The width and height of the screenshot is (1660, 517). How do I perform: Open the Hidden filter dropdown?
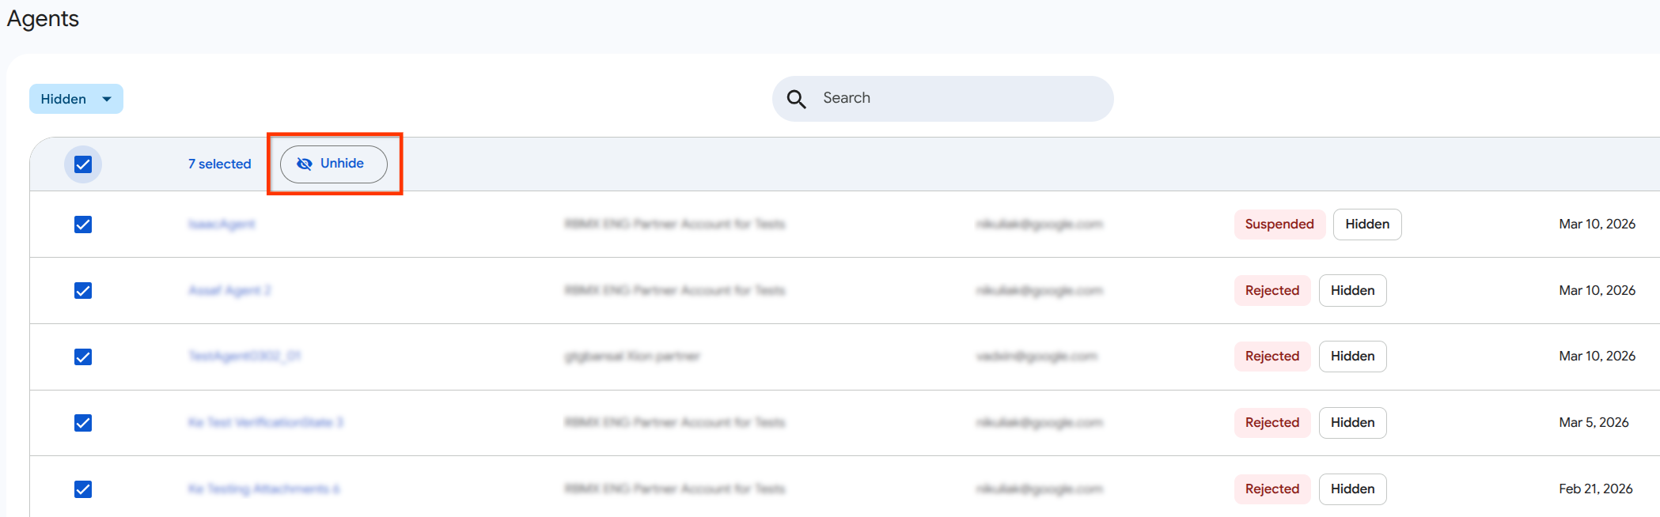point(75,99)
